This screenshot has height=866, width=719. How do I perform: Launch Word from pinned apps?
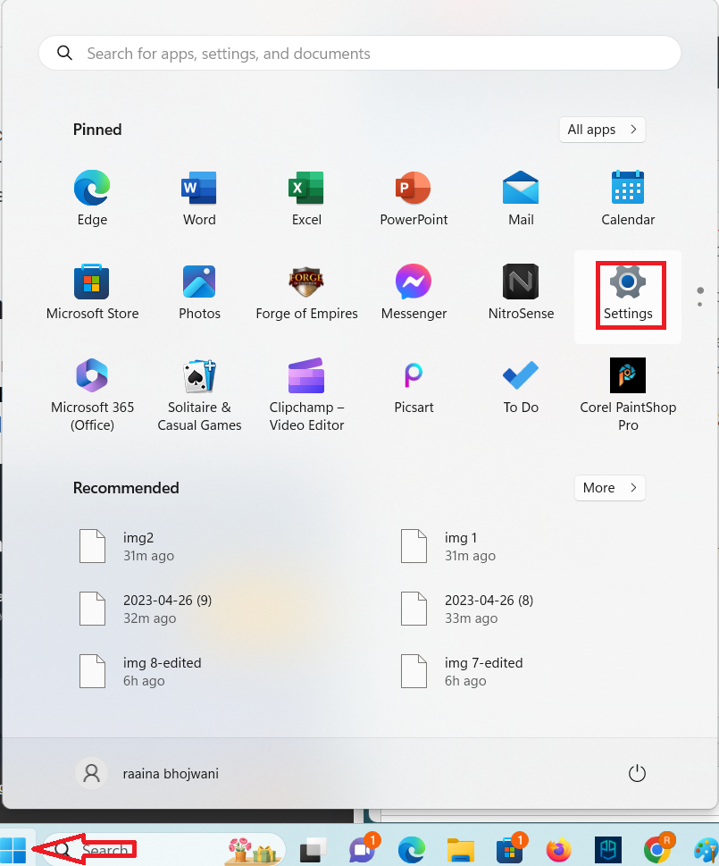(x=199, y=198)
